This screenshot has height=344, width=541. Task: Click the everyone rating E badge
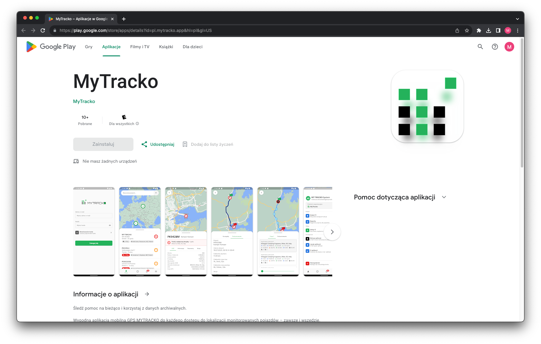(124, 117)
